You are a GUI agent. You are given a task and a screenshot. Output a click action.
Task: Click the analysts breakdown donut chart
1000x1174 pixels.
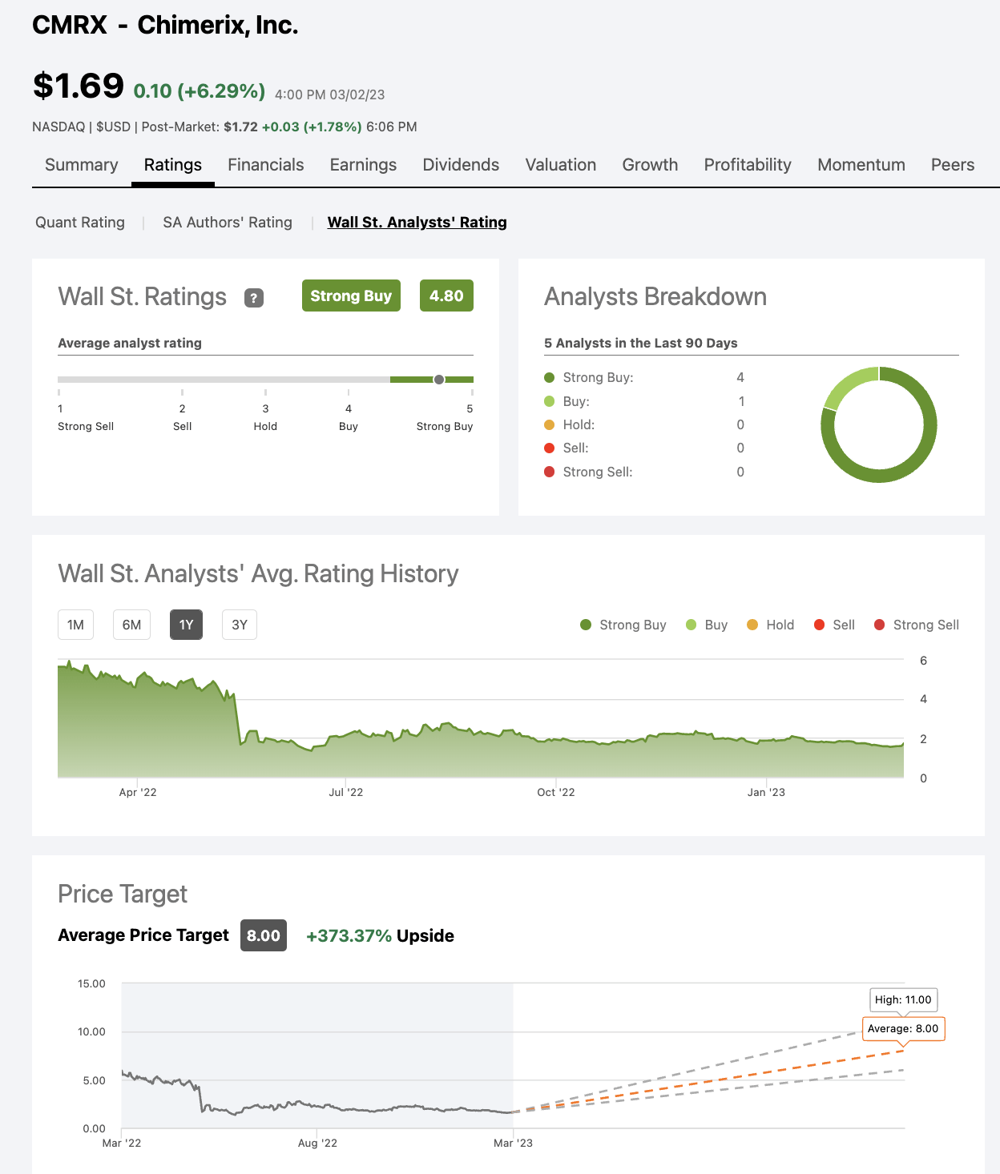point(878,425)
